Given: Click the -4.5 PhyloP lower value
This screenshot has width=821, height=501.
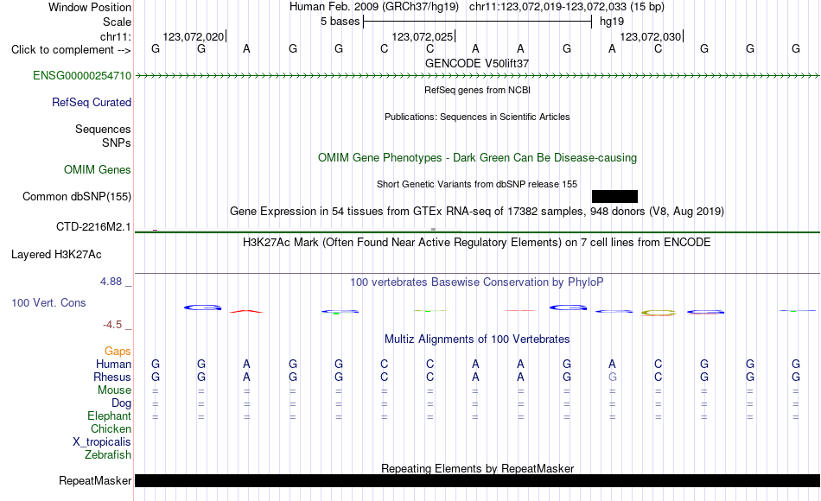Looking at the screenshot, I should click(112, 325).
